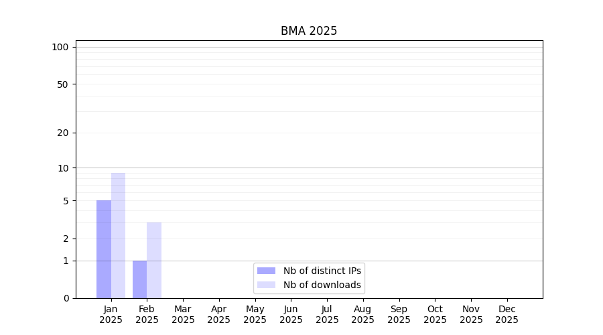Click the light lavender legend swatch for downloads

click(266, 285)
